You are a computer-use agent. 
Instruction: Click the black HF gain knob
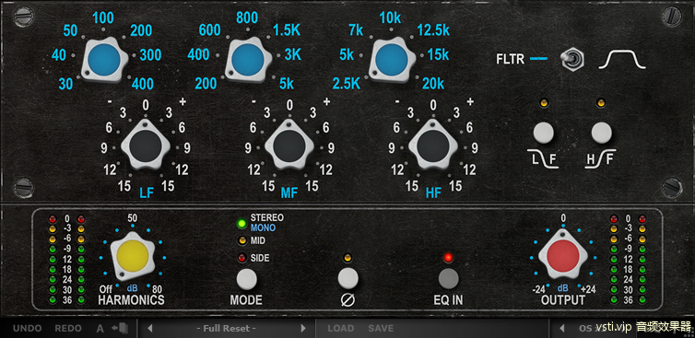point(433,145)
